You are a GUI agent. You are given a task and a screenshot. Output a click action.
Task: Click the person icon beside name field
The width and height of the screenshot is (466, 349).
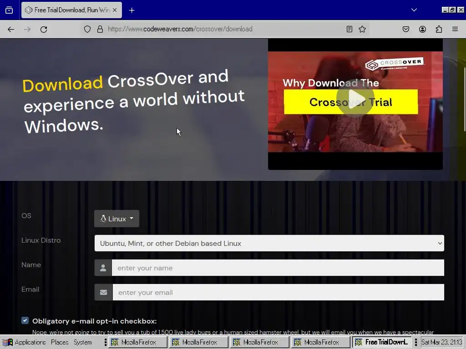(103, 268)
